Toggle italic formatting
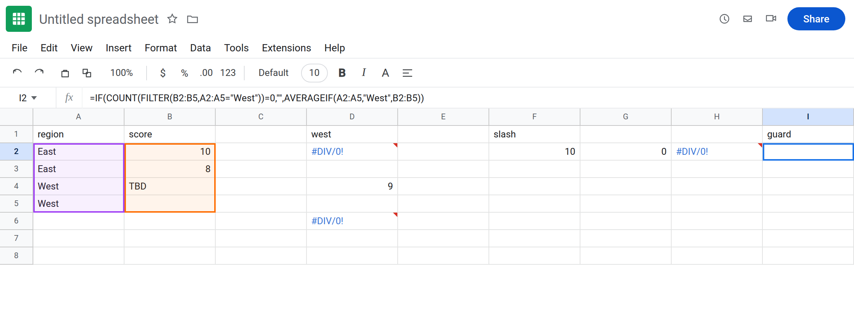The height and width of the screenshot is (311, 854). pyautogui.click(x=364, y=73)
